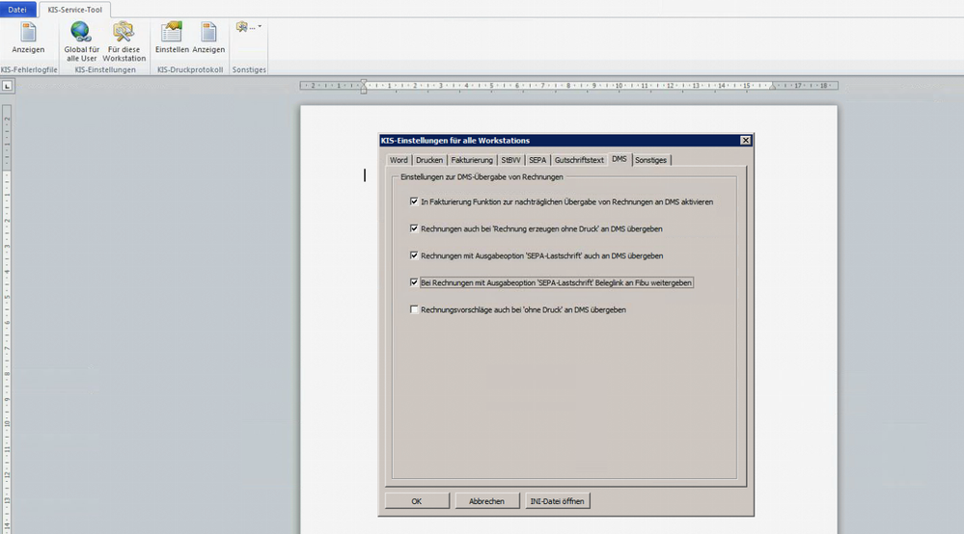Open 'Für diese Workstation' settings

tap(124, 41)
